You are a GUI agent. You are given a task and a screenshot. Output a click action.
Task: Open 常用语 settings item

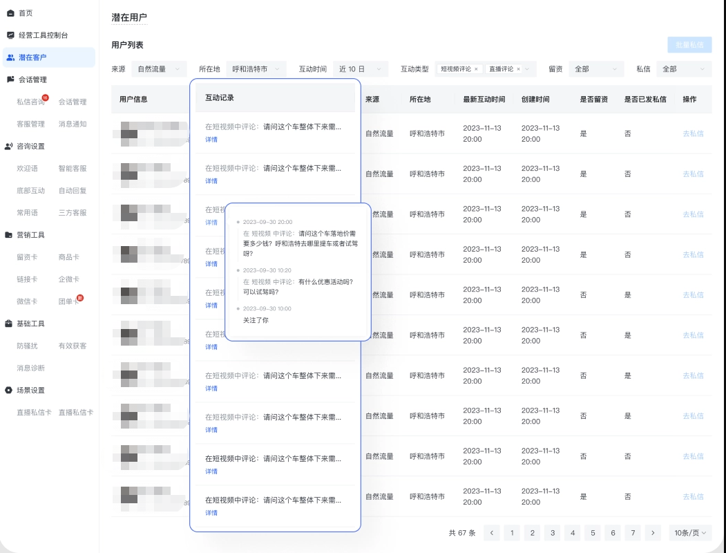pyautogui.click(x=28, y=213)
